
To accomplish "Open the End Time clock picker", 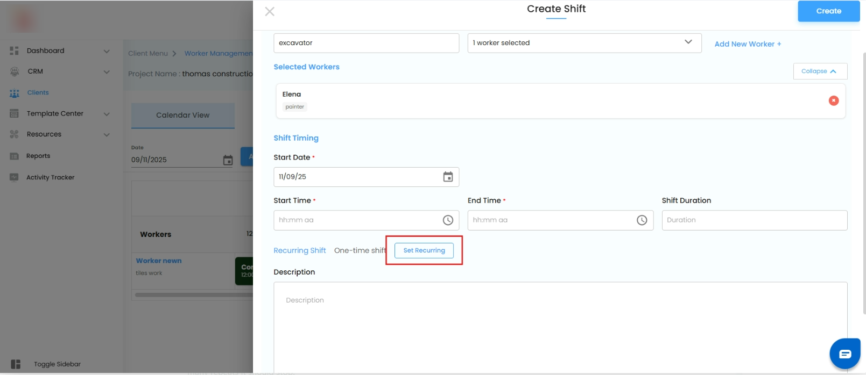I will (x=642, y=220).
